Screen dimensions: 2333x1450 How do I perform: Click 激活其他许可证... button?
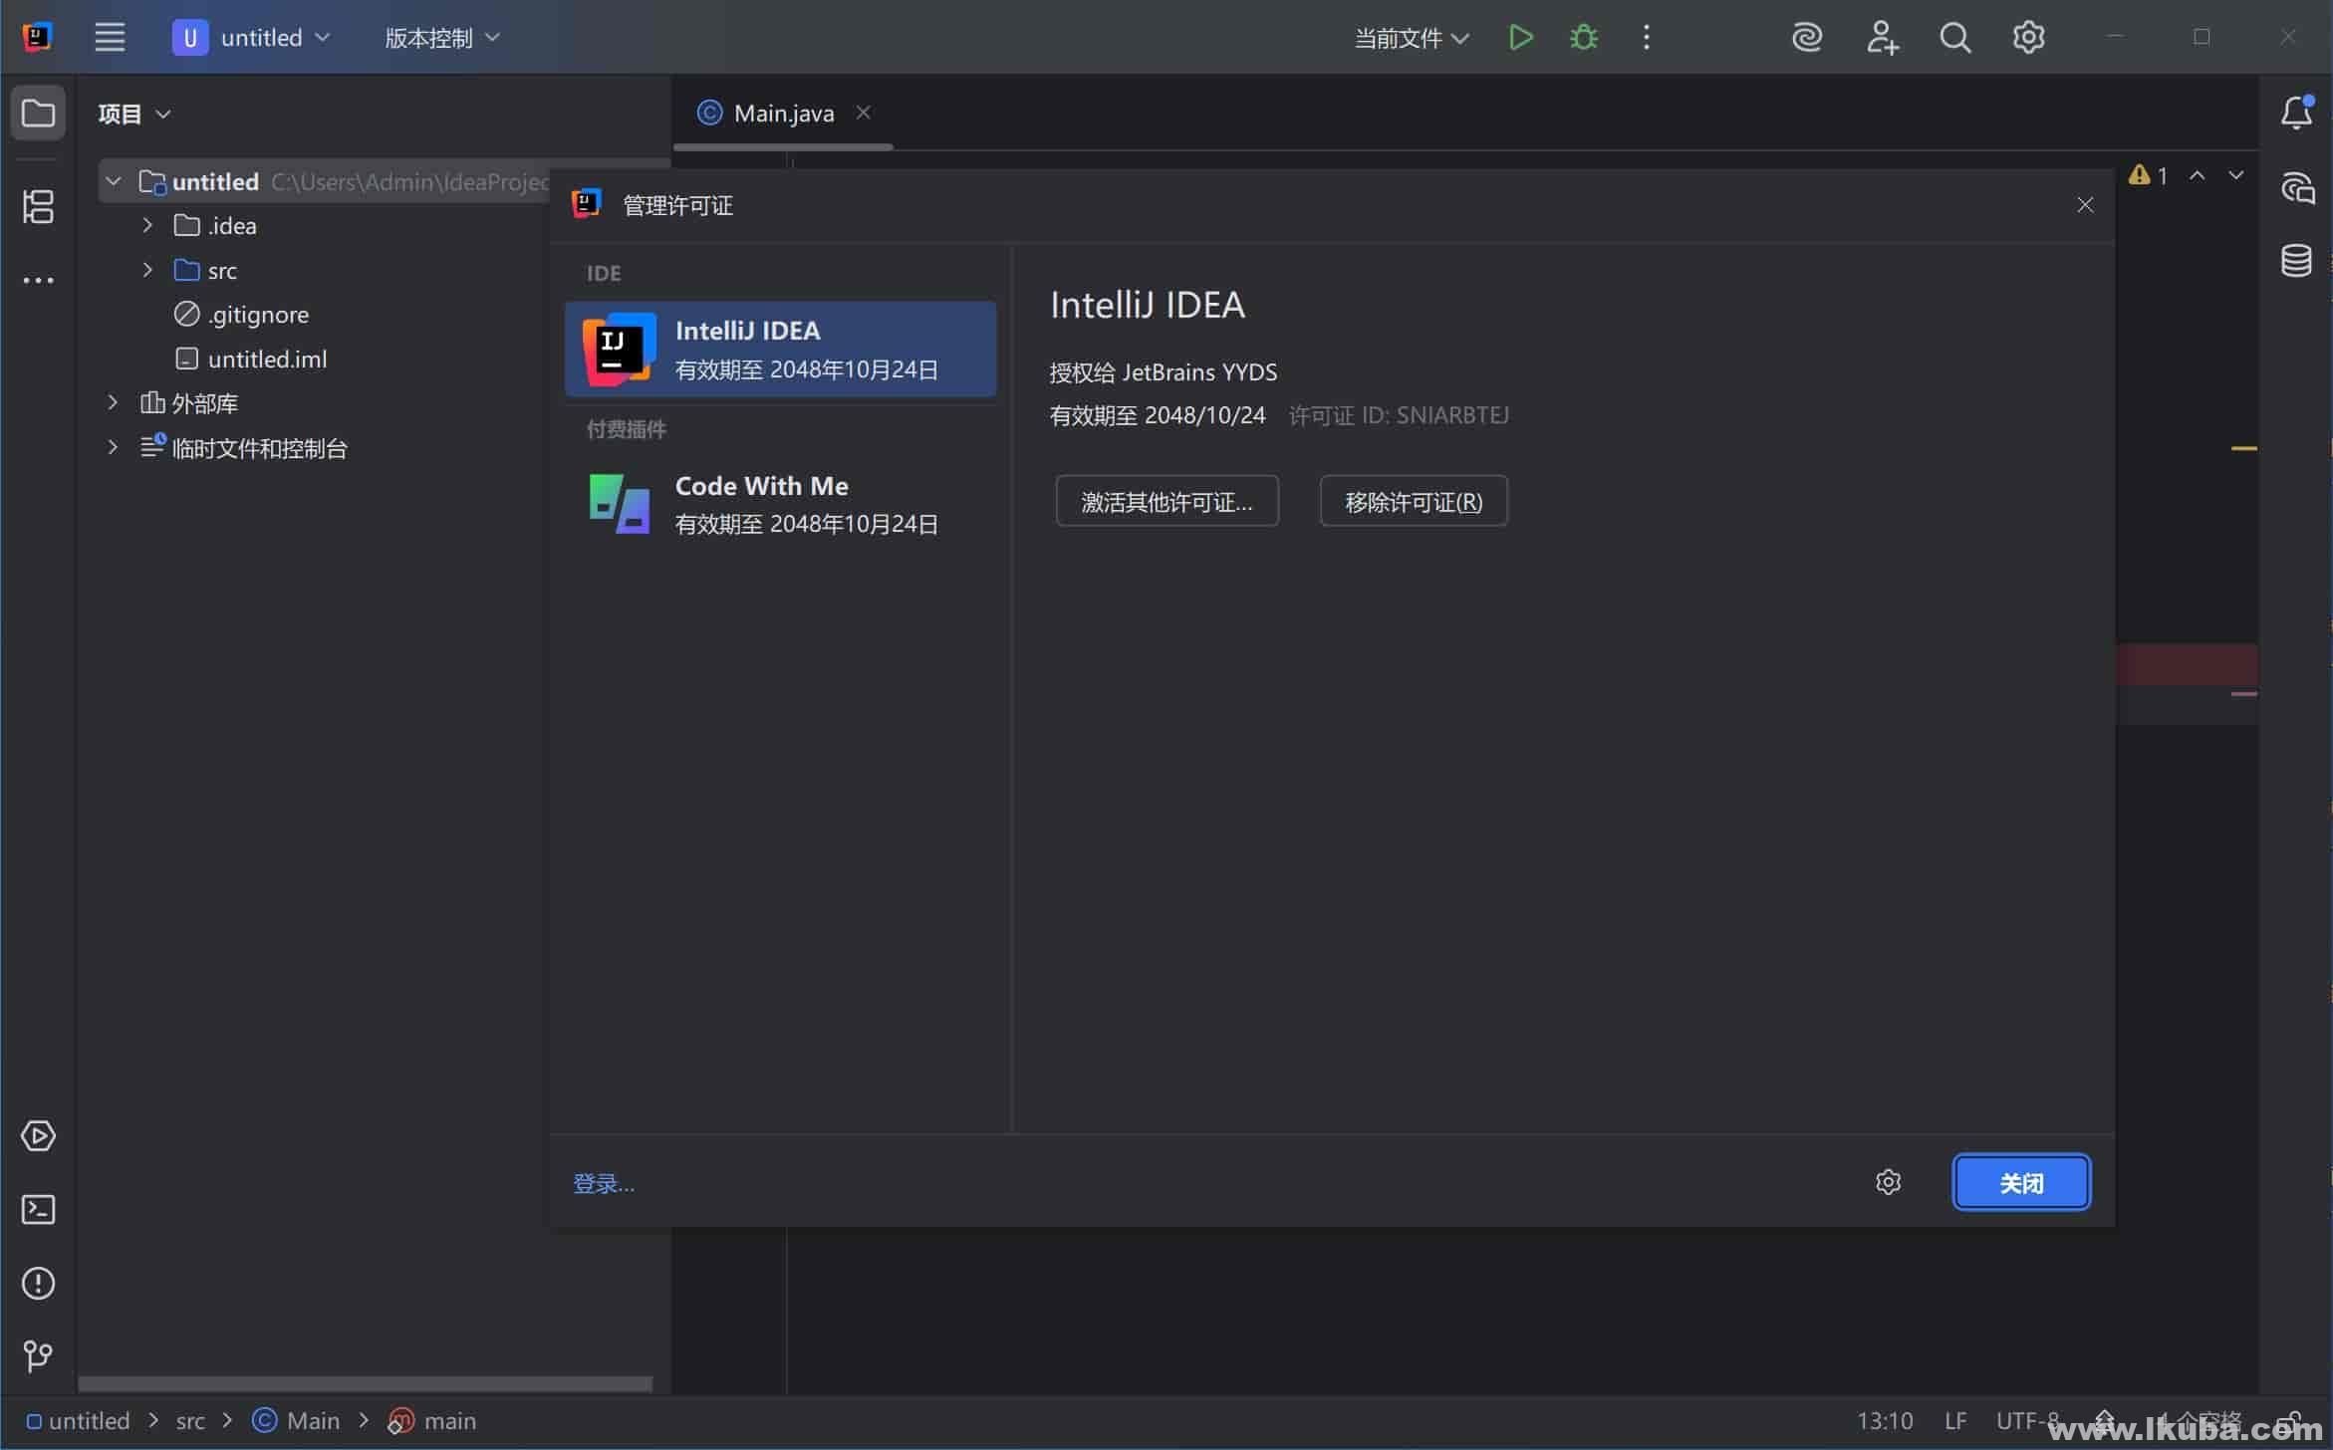[x=1166, y=501]
